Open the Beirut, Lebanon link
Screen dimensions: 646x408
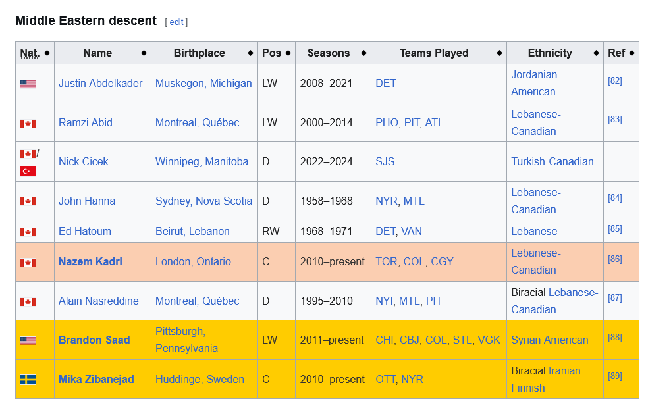pyautogui.click(x=192, y=232)
